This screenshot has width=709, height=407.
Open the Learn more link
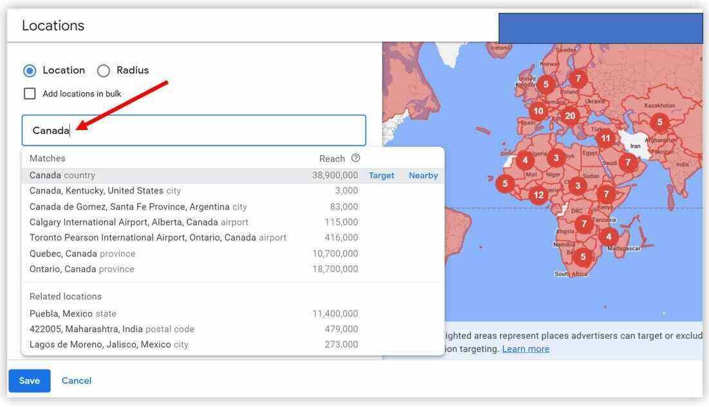[526, 349]
